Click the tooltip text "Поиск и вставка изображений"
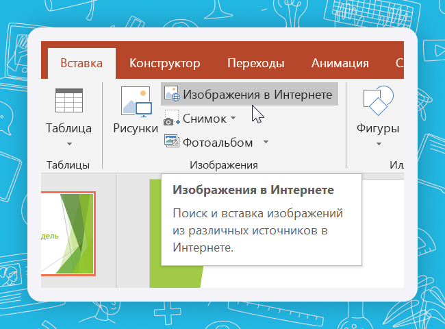This screenshot has height=329, width=445. coord(257,213)
